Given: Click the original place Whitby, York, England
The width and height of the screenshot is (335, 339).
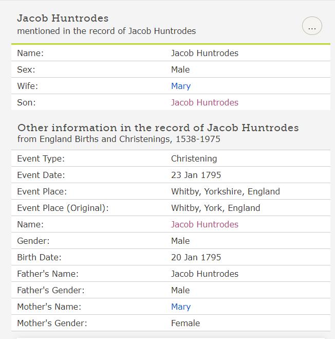Looking at the screenshot, I should pos(215,208).
